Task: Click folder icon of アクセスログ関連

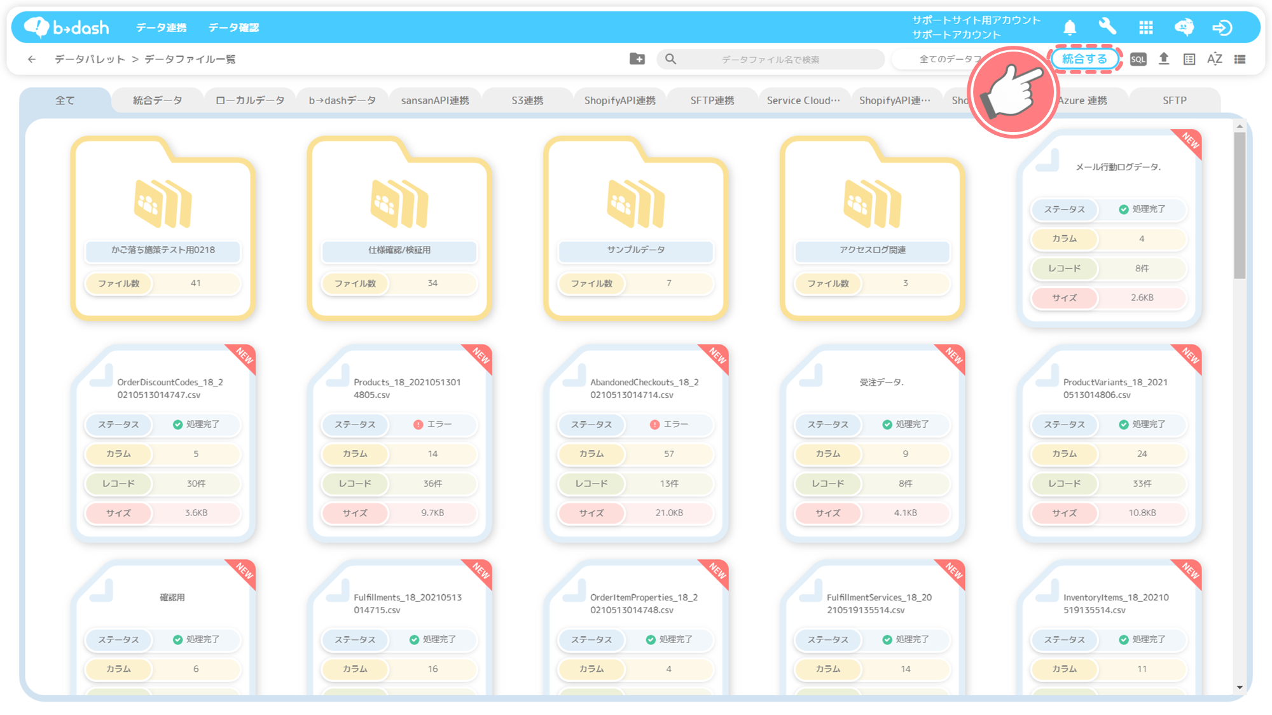Action: (873, 203)
